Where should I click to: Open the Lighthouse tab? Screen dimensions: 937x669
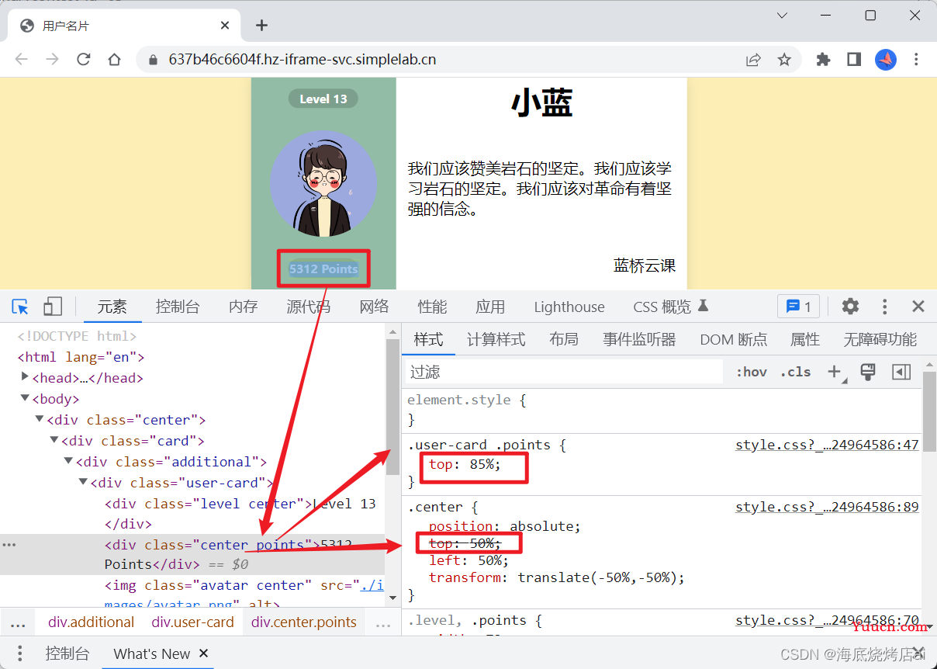[569, 307]
